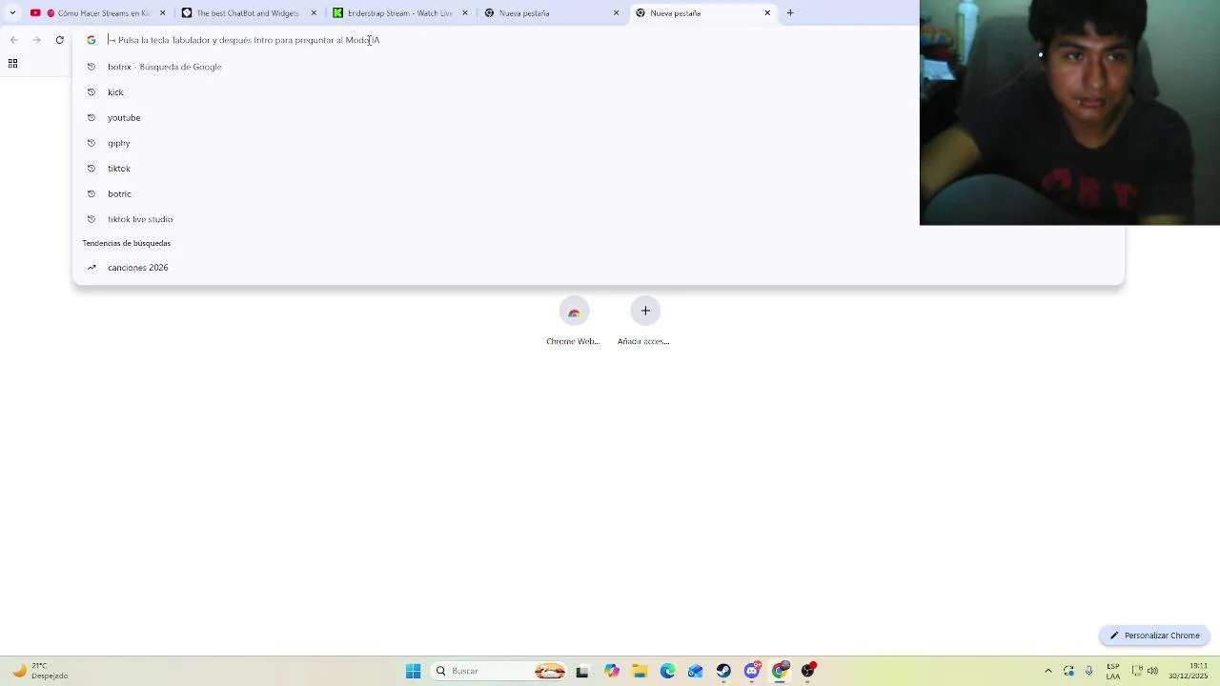1220x686 pixels.
Task: Open Personalizar Chrome button
Action: click(1154, 636)
